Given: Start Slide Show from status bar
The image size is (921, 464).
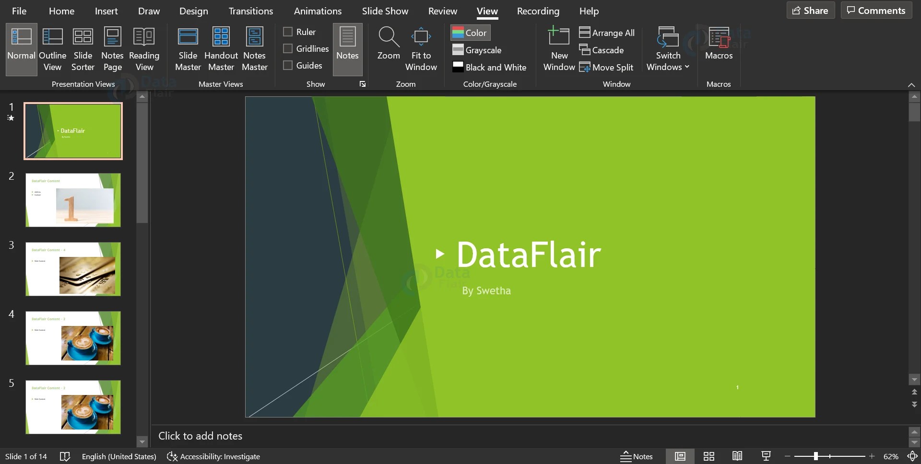Looking at the screenshot, I should coord(766,456).
